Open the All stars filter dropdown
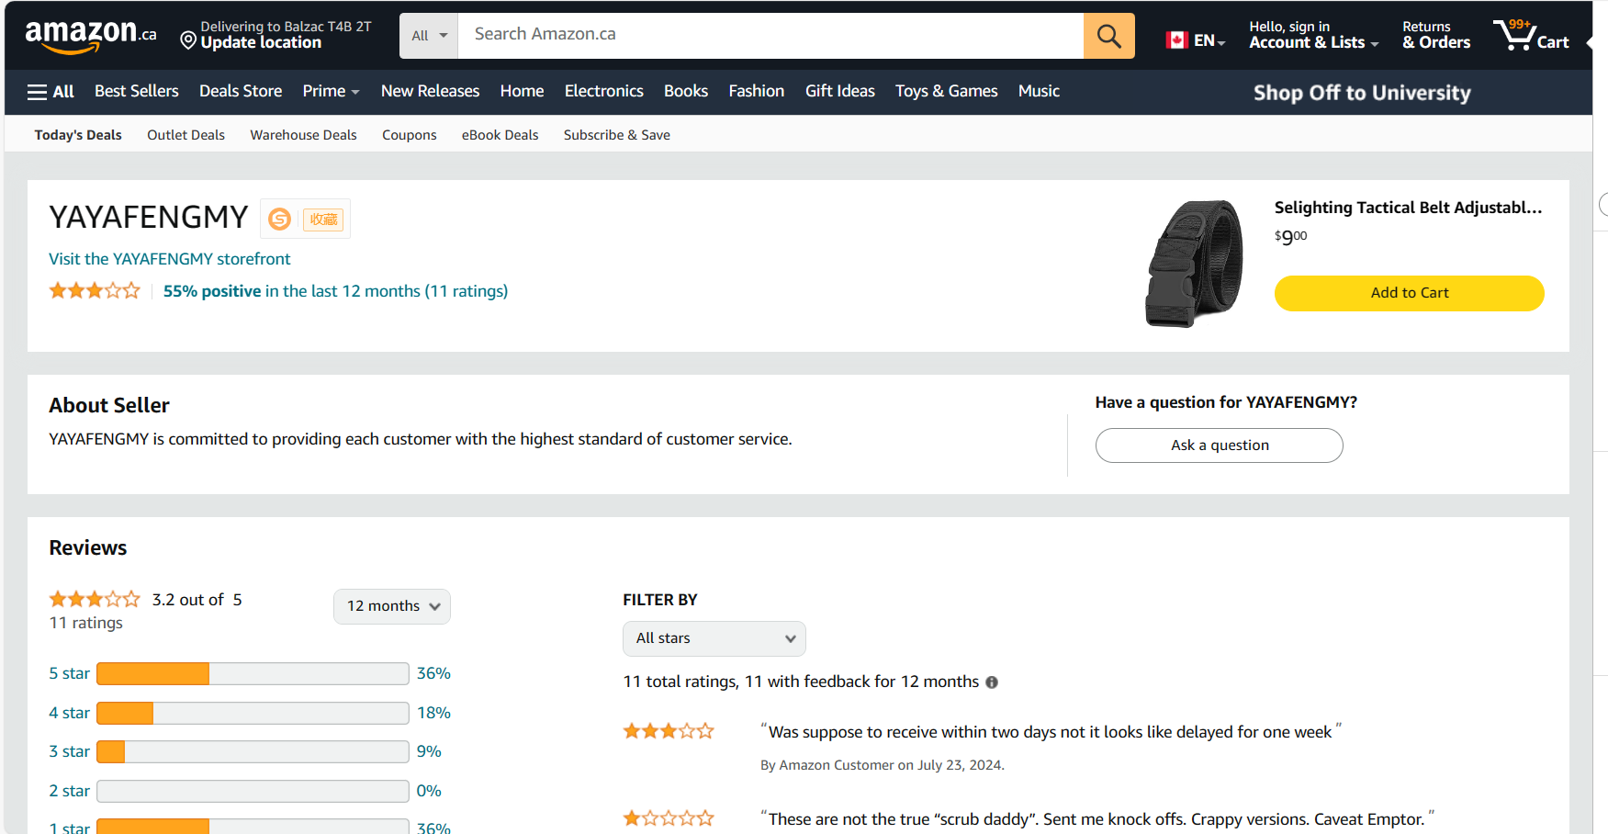Screen dimensions: 1608x834 pos(714,638)
